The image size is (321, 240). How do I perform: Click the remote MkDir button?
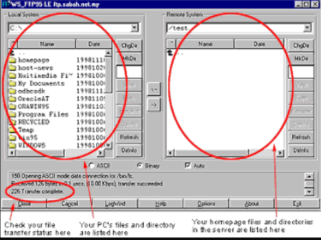point(301,59)
